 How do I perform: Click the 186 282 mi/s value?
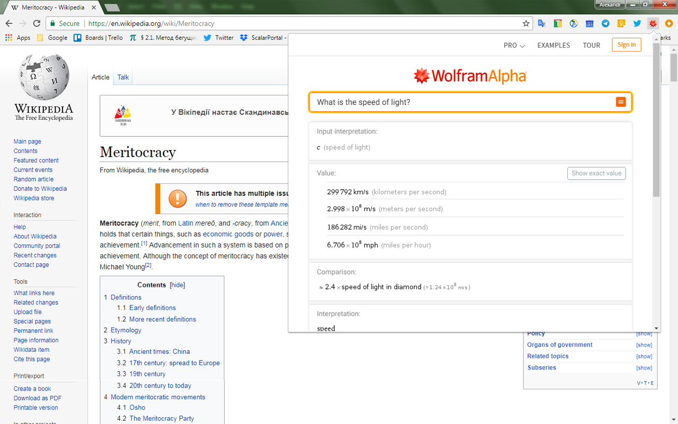pyautogui.click(x=347, y=227)
